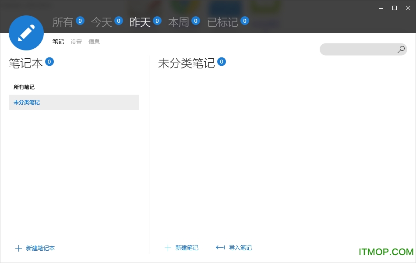Click the plus icon beside 新建笔记本
The width and height of the screenshot is (416, 263).
(x=18, y=248)
